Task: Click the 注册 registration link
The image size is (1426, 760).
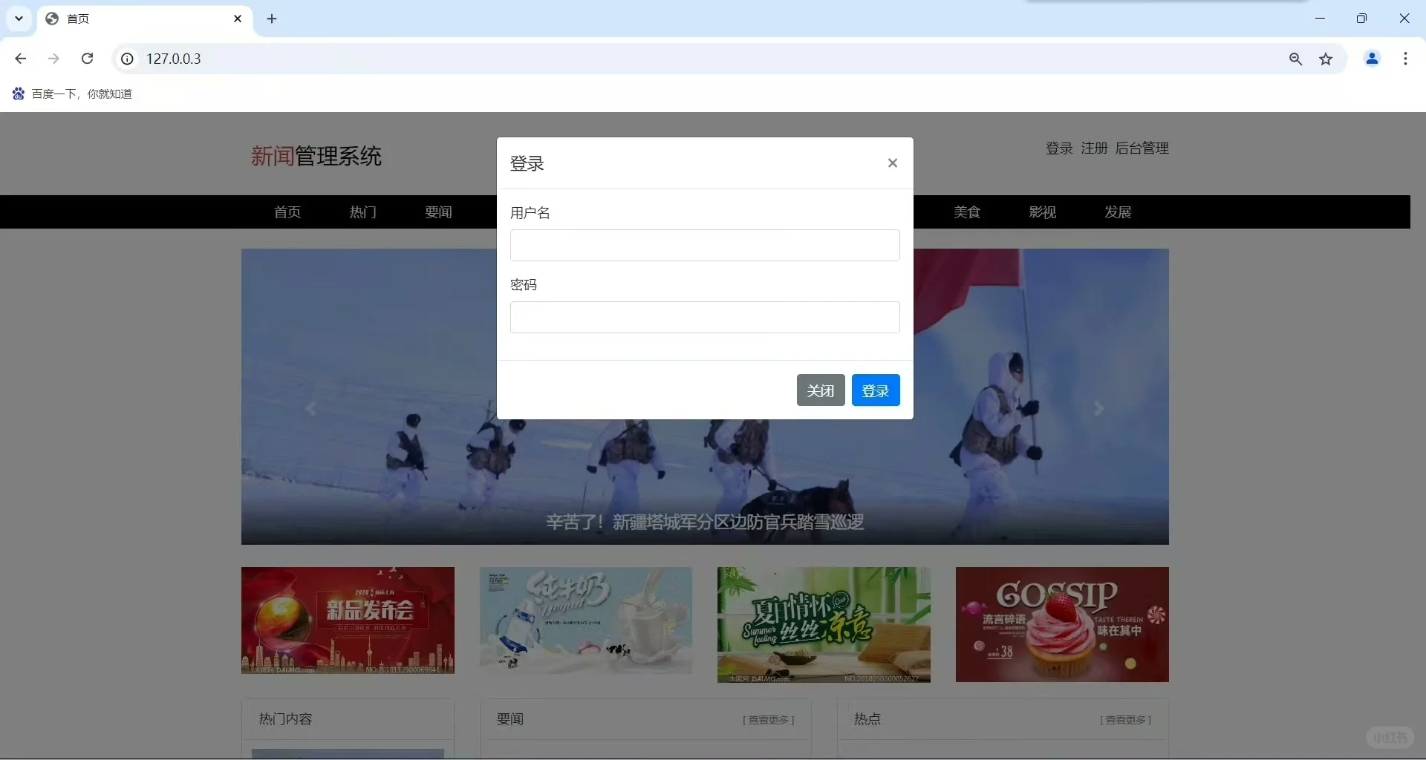Action: (x=1093, y=148)
